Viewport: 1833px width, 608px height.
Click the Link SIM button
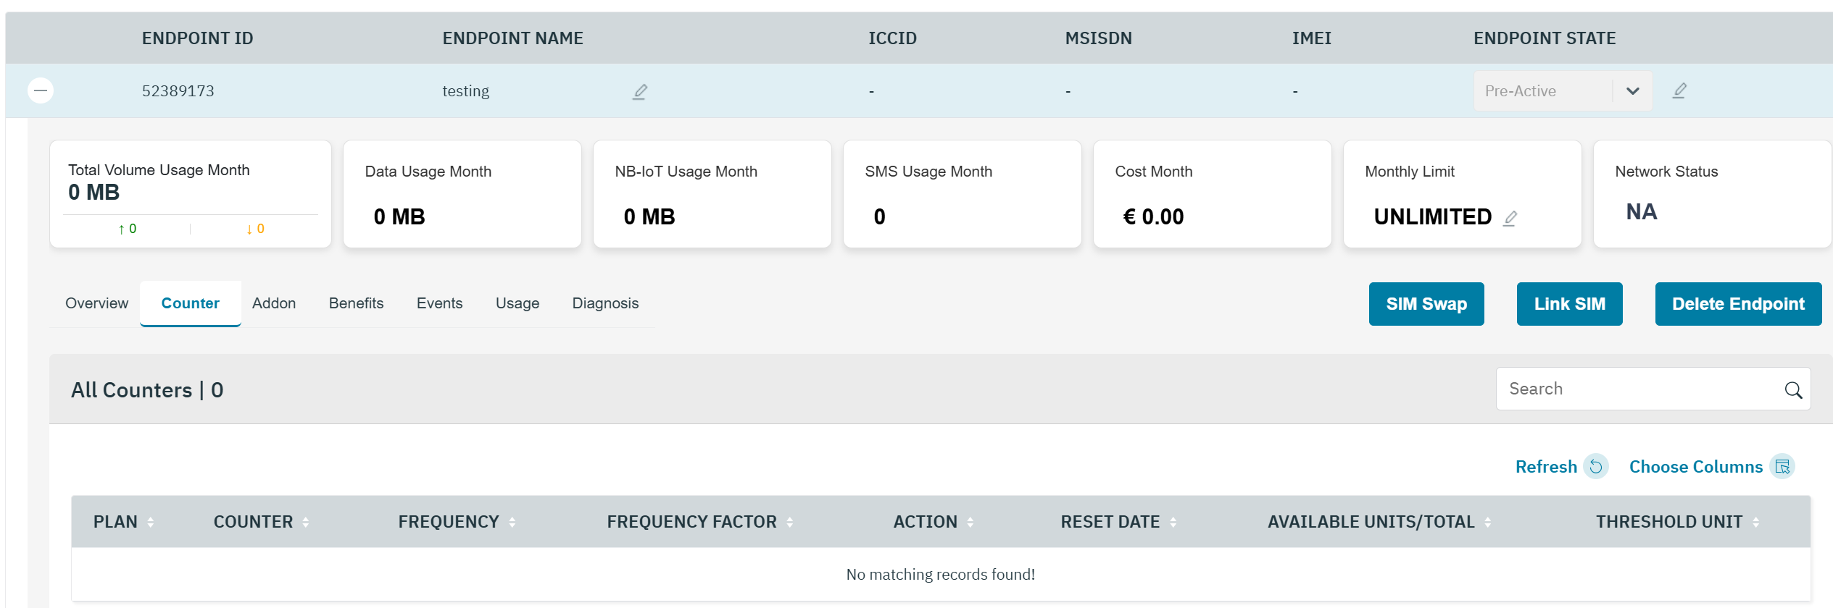(1569, 304)
